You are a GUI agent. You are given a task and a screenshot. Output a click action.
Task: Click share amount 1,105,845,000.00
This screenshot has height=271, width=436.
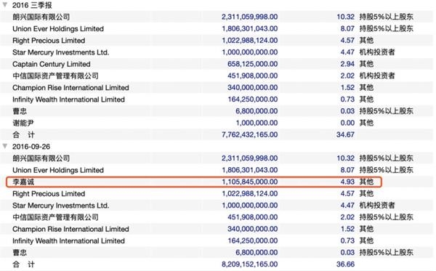pyautogui.click(x=250, y=182)
